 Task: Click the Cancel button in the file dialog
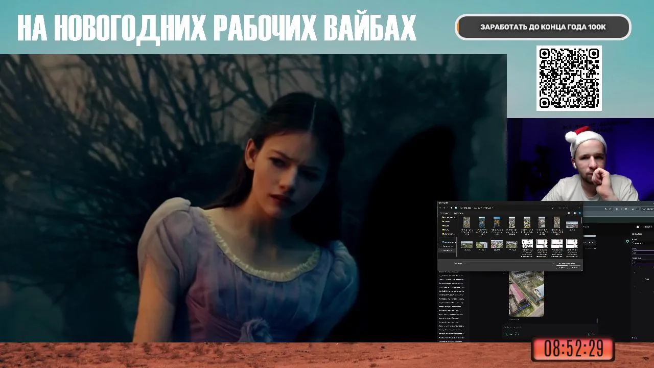tap(575, 267)
